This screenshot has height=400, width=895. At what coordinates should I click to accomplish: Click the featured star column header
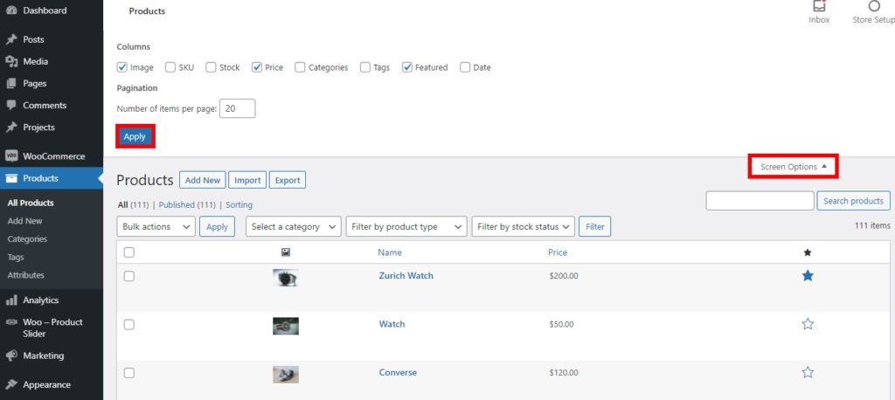807,252
